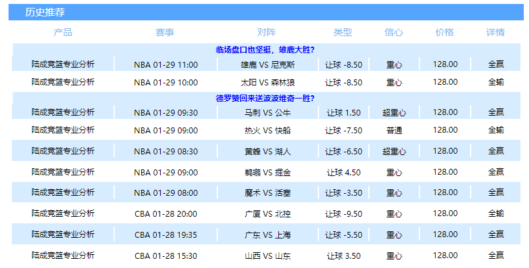Click the 详情 column header

(496, 32)
